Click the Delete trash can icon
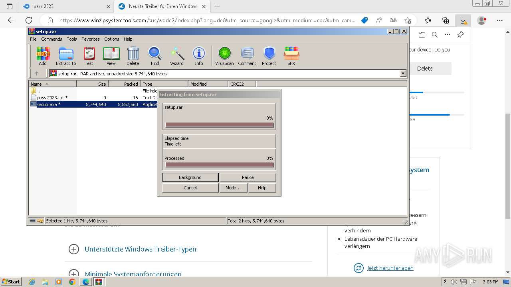Viewport: 511px width, 287px height. 133,56
